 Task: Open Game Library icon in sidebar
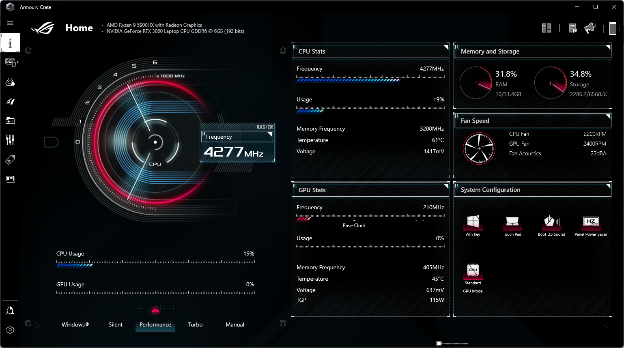coord(10,120)
